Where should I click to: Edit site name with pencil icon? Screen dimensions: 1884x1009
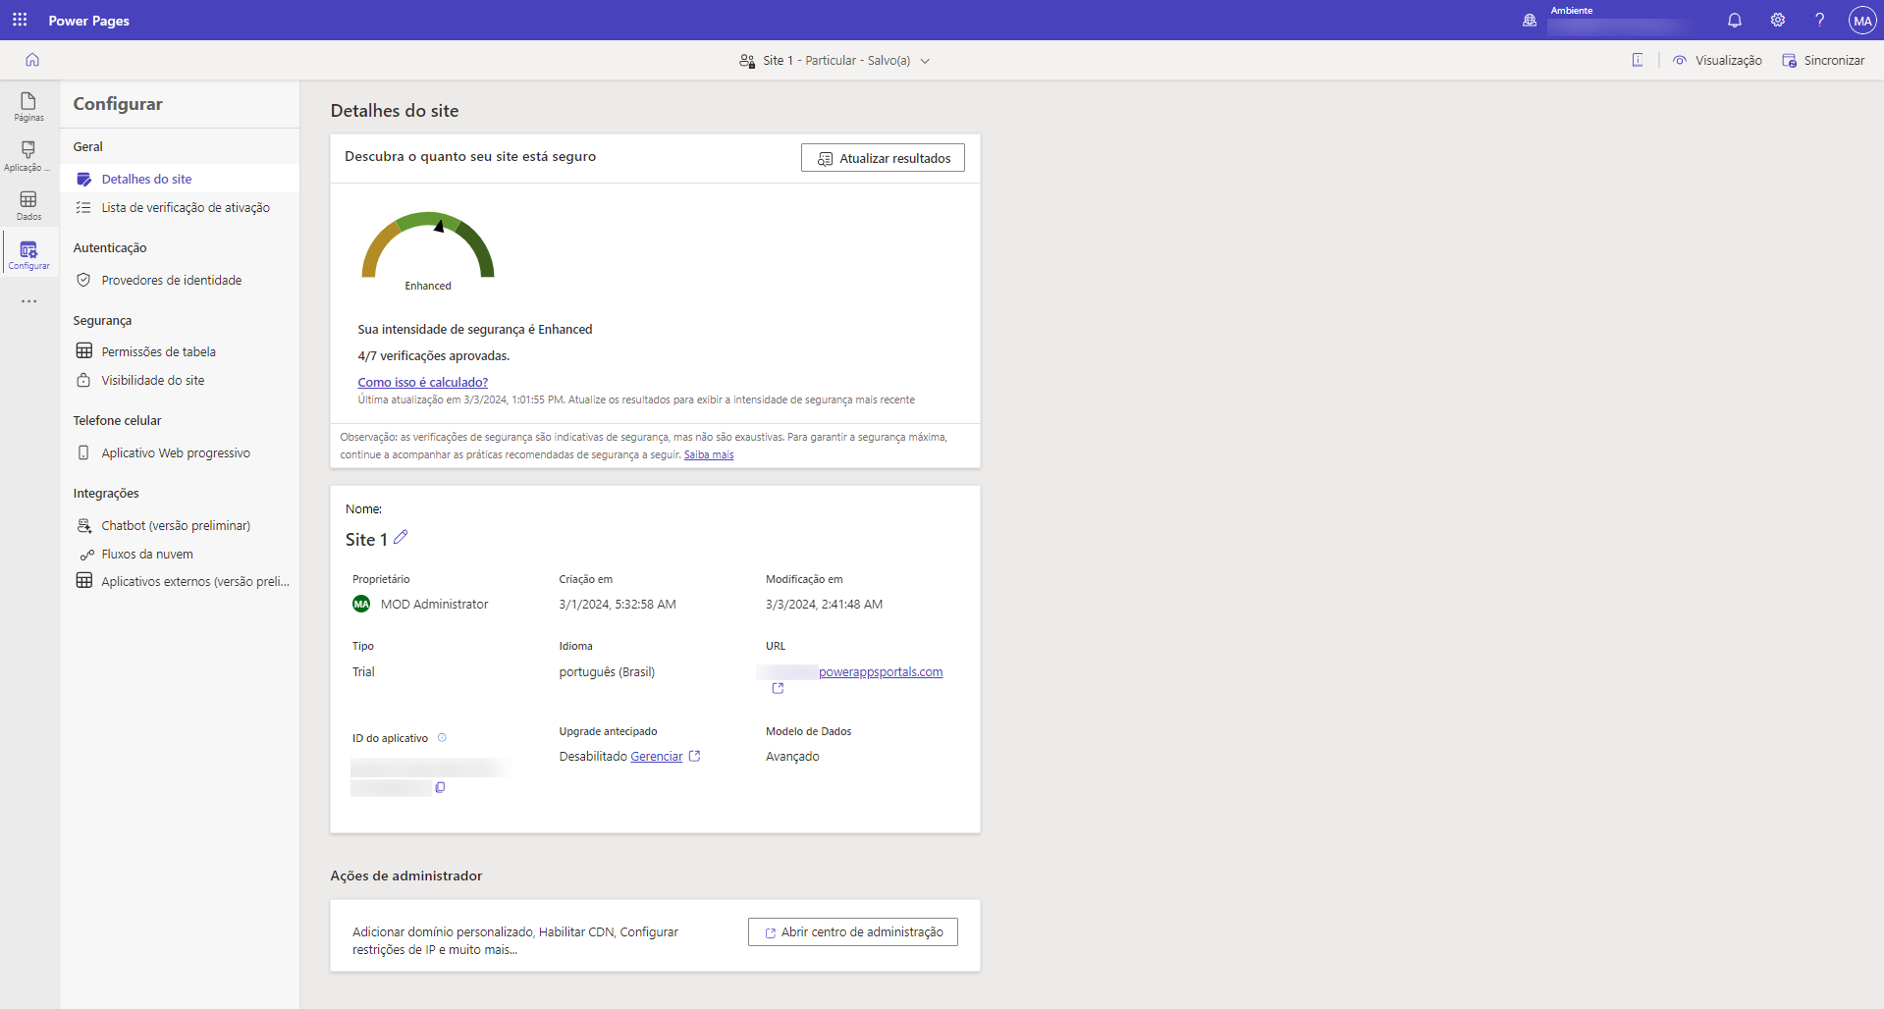(x=401, y=537)
